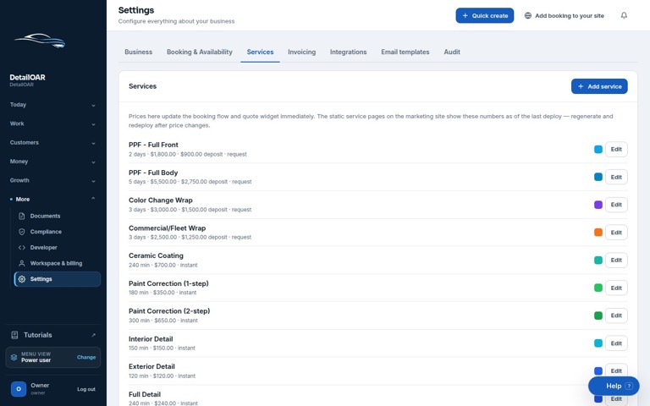This screenshot has height=406, width=650.
Task: Click the DetailOAR workspace name
Action: tap(27, 77)
